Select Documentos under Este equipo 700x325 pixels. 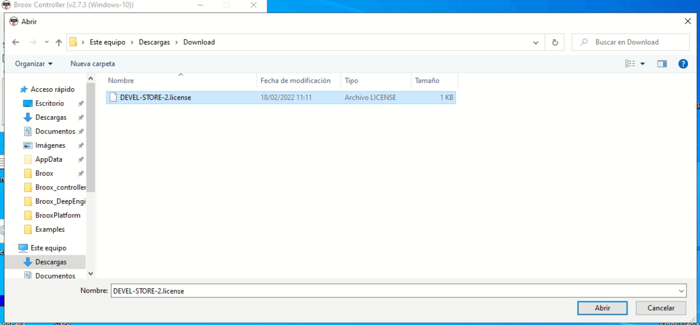pos(55,276)
